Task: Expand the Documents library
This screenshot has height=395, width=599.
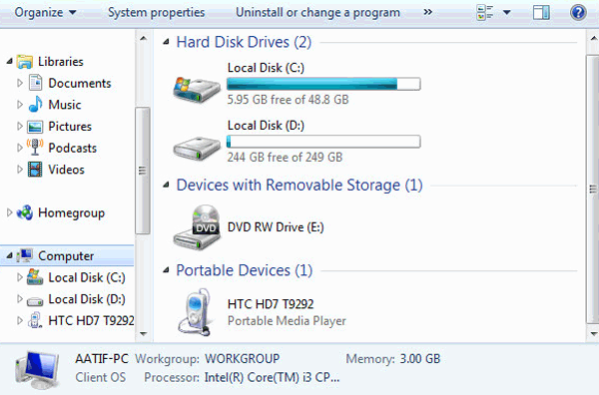Action: click(20, 83)
